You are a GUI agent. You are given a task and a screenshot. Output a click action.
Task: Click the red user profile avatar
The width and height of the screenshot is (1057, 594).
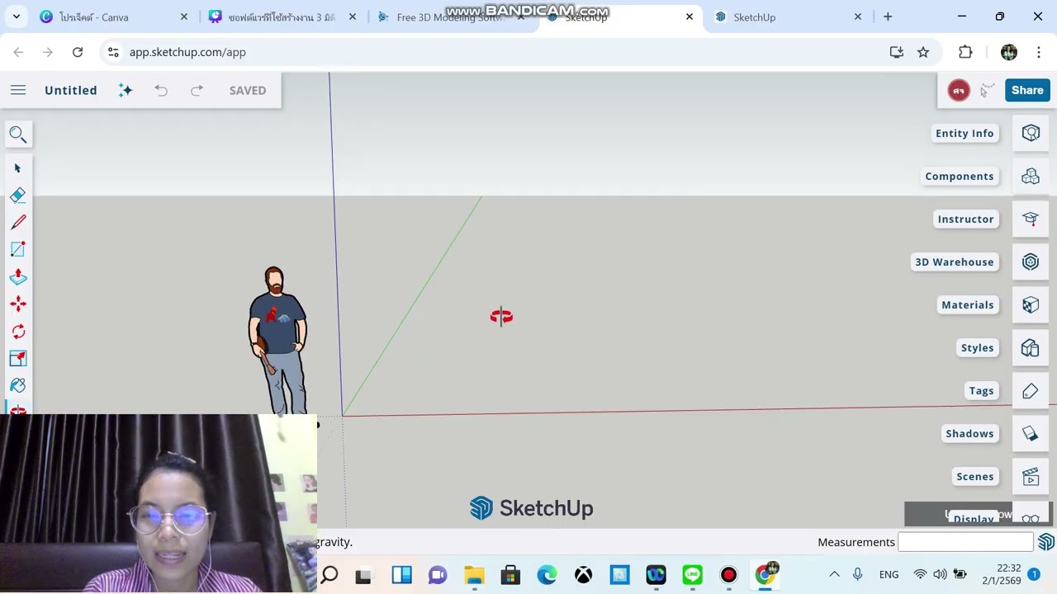[x=959, y=91]
